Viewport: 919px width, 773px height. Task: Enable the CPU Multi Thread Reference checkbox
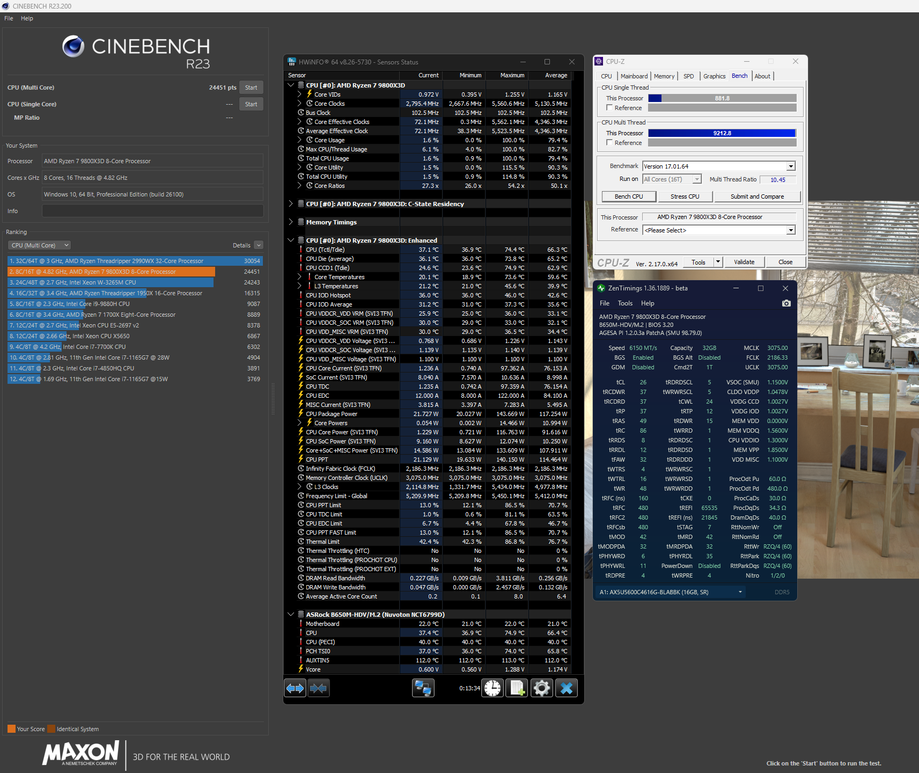[x=609, y=143]
